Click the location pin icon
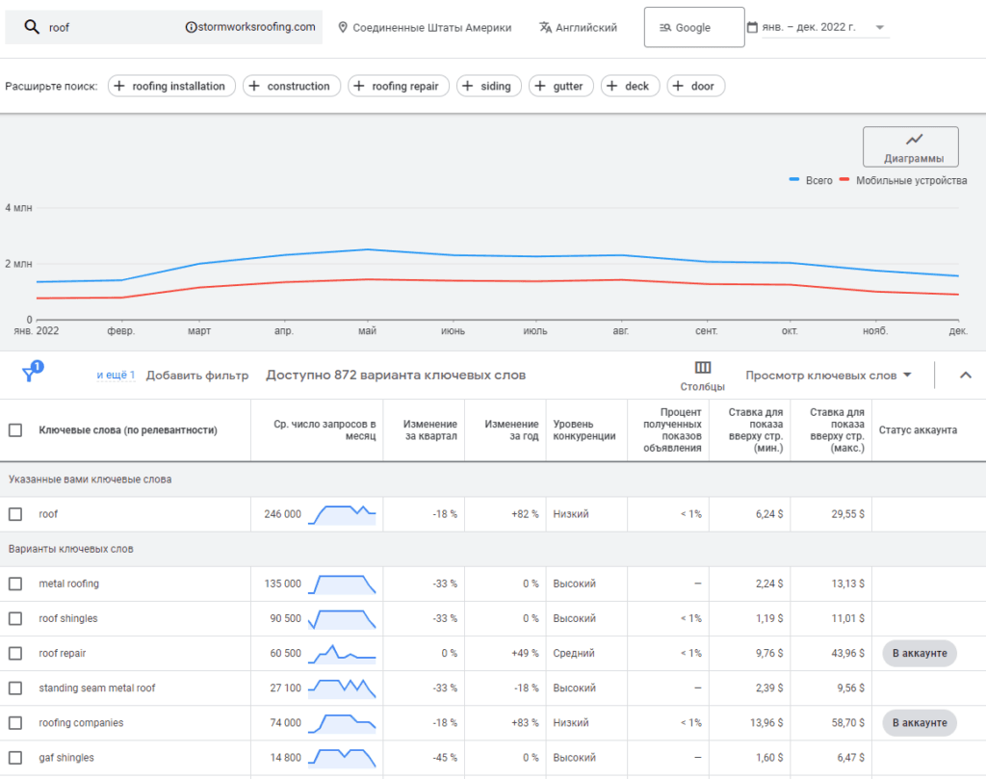 click(343, 27)
